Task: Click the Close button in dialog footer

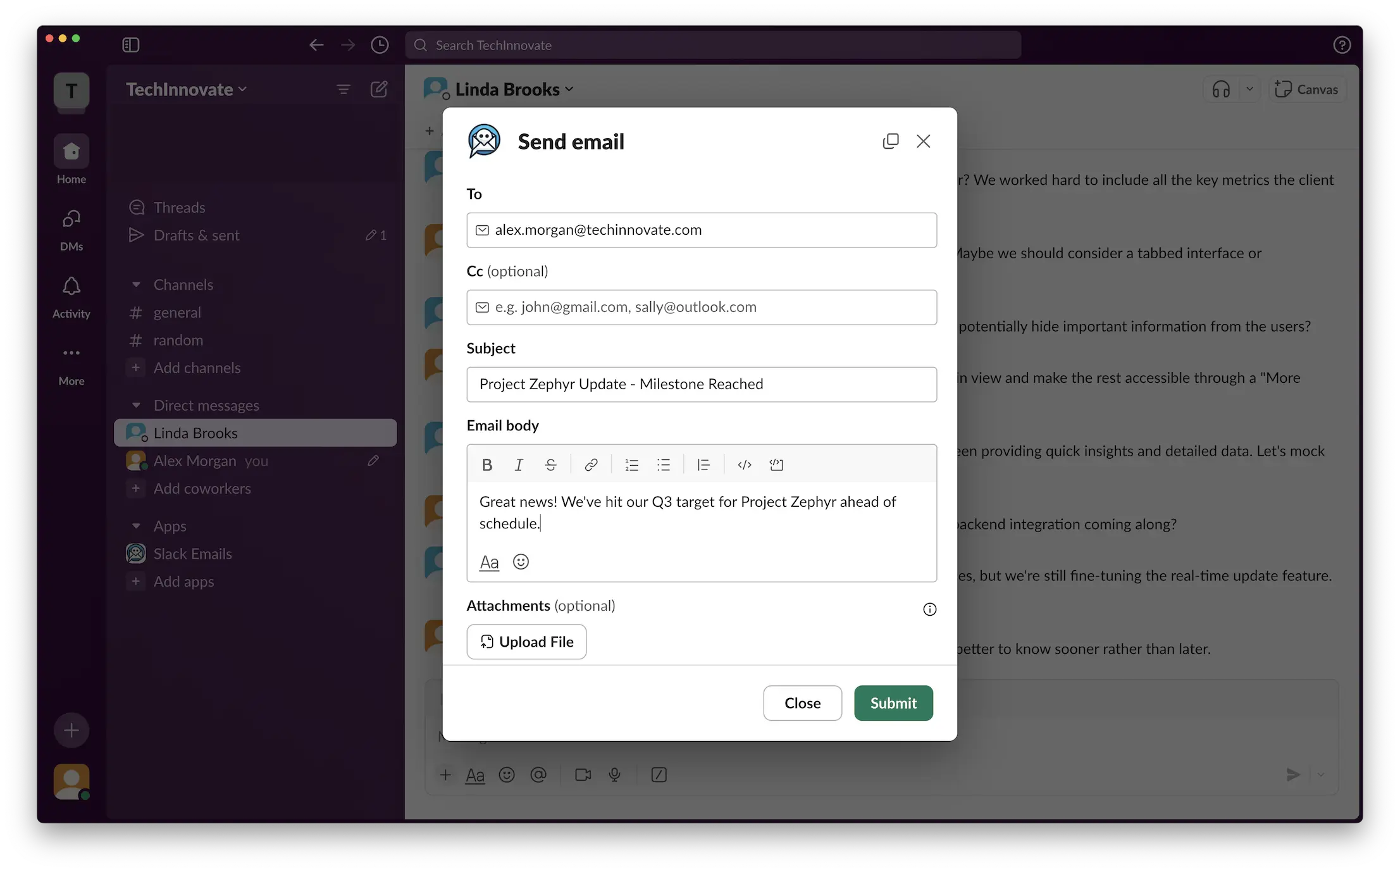Action: point(802,703)
